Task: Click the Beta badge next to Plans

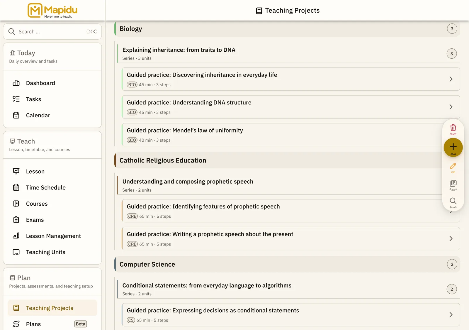Action: tap(81, 324)
